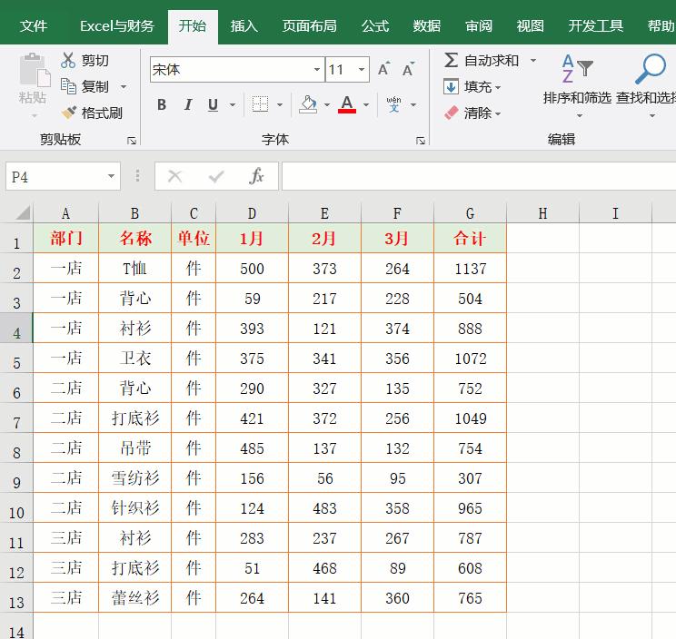Image resolution: width=676 pixels, height=639 pixels.
Task: Select header cell 合计
Action: (470, 238)
